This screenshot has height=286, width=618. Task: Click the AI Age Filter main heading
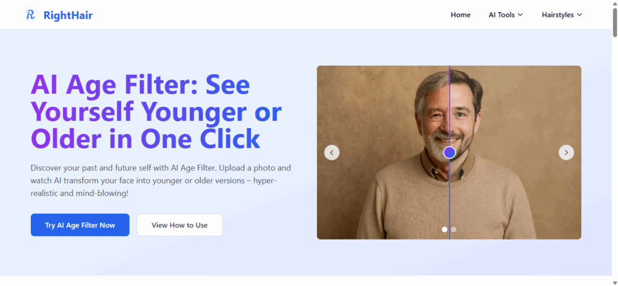click(156, 111)
